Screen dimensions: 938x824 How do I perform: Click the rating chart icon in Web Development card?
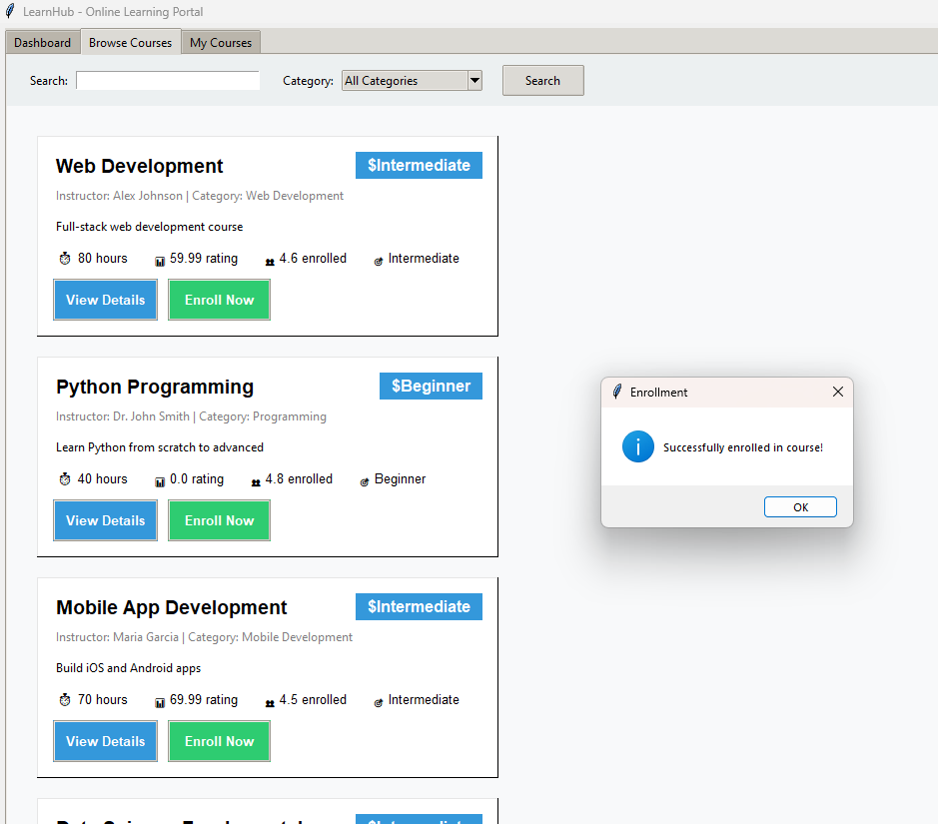click(x=160, y=261)
